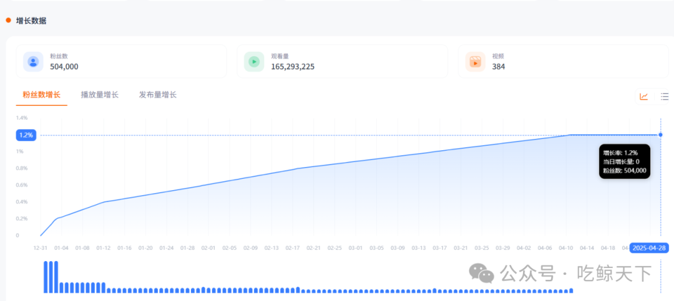Click the 2025-04-28 date label
The height and width of the screenshot is (301, 674).
649,247
